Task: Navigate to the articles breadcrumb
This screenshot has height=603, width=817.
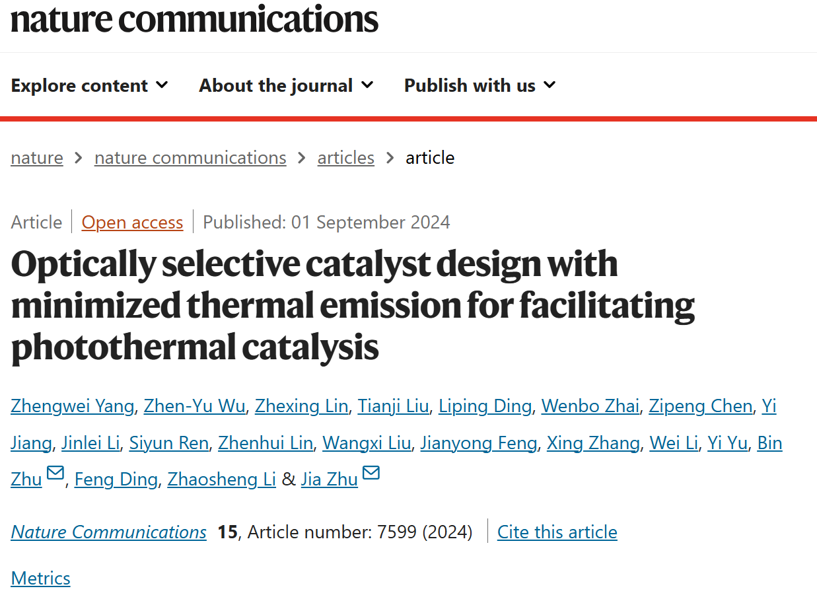Action: click(346, 158)
